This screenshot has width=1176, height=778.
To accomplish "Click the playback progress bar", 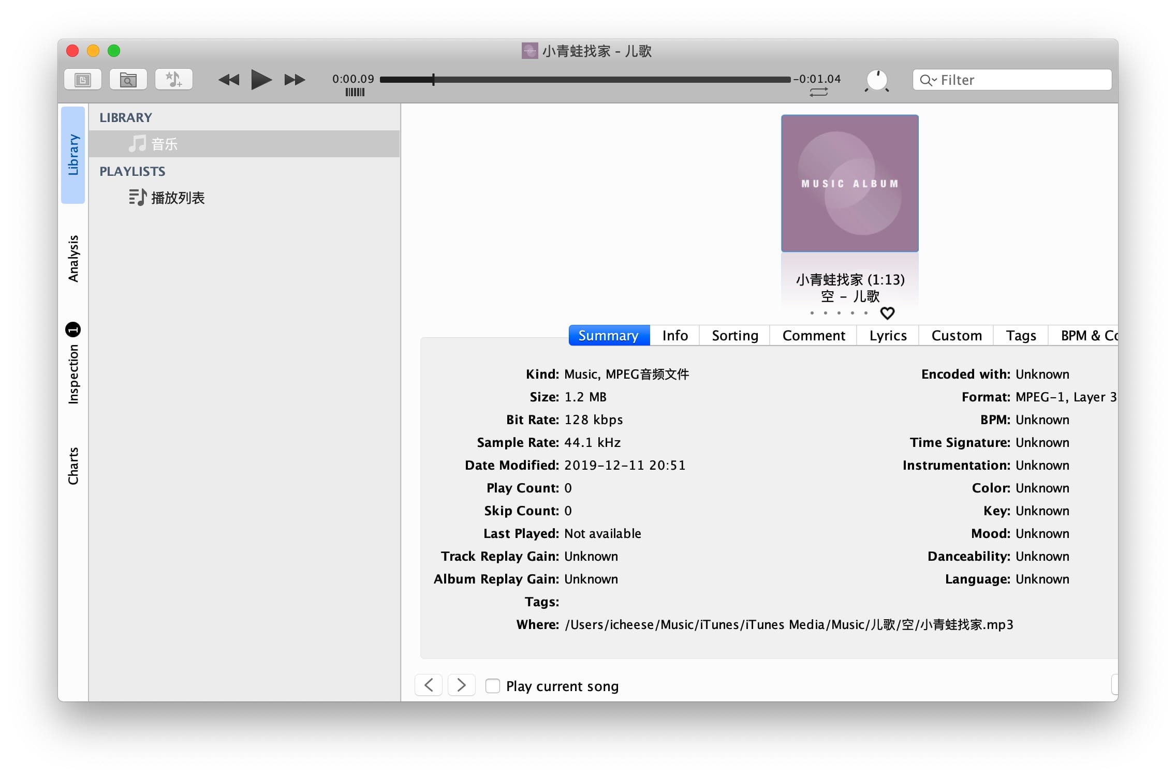I will (x=585, y=80).
